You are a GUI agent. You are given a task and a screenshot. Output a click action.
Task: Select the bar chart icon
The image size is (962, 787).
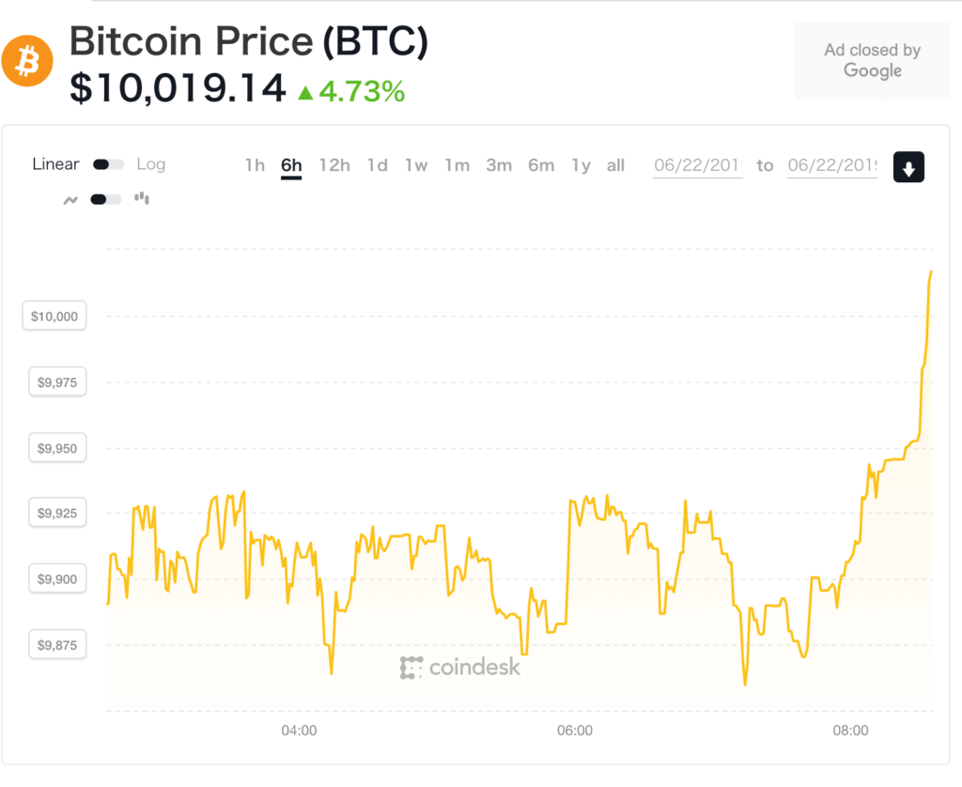point(141,198)
